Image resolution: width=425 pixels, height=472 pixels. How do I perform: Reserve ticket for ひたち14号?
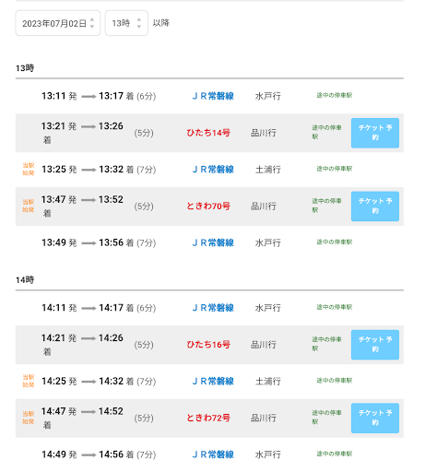pos(375,133)
